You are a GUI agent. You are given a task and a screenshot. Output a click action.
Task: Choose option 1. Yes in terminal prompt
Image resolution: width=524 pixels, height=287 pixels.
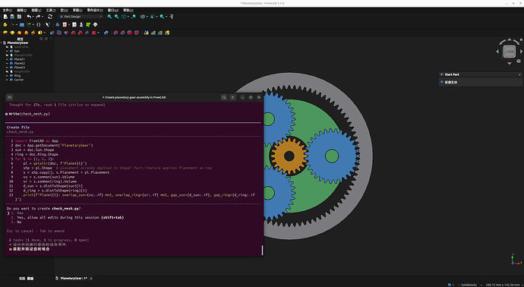coord(17,213)
